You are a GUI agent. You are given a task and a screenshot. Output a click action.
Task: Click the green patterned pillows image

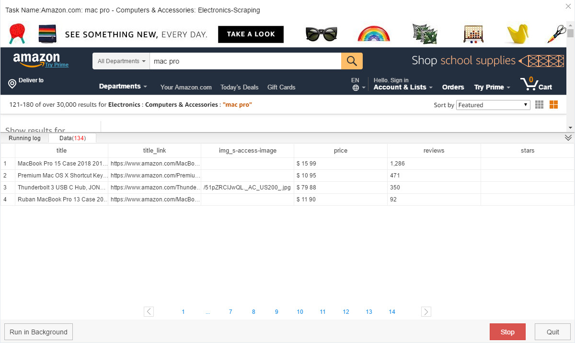(x=425, y=33)
